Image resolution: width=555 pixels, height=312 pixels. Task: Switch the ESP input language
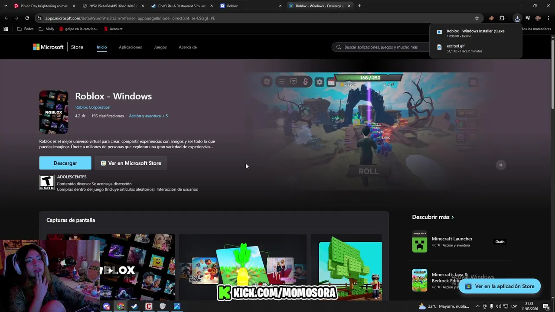pos(514,306)
